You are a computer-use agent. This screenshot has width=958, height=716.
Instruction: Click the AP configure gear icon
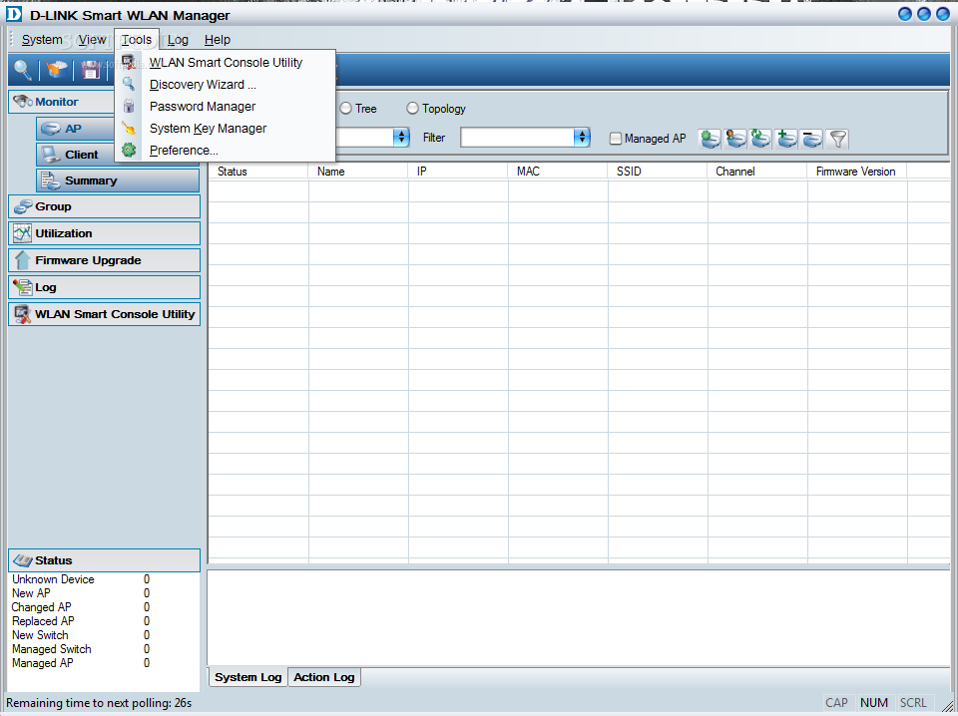pos(710,140)
